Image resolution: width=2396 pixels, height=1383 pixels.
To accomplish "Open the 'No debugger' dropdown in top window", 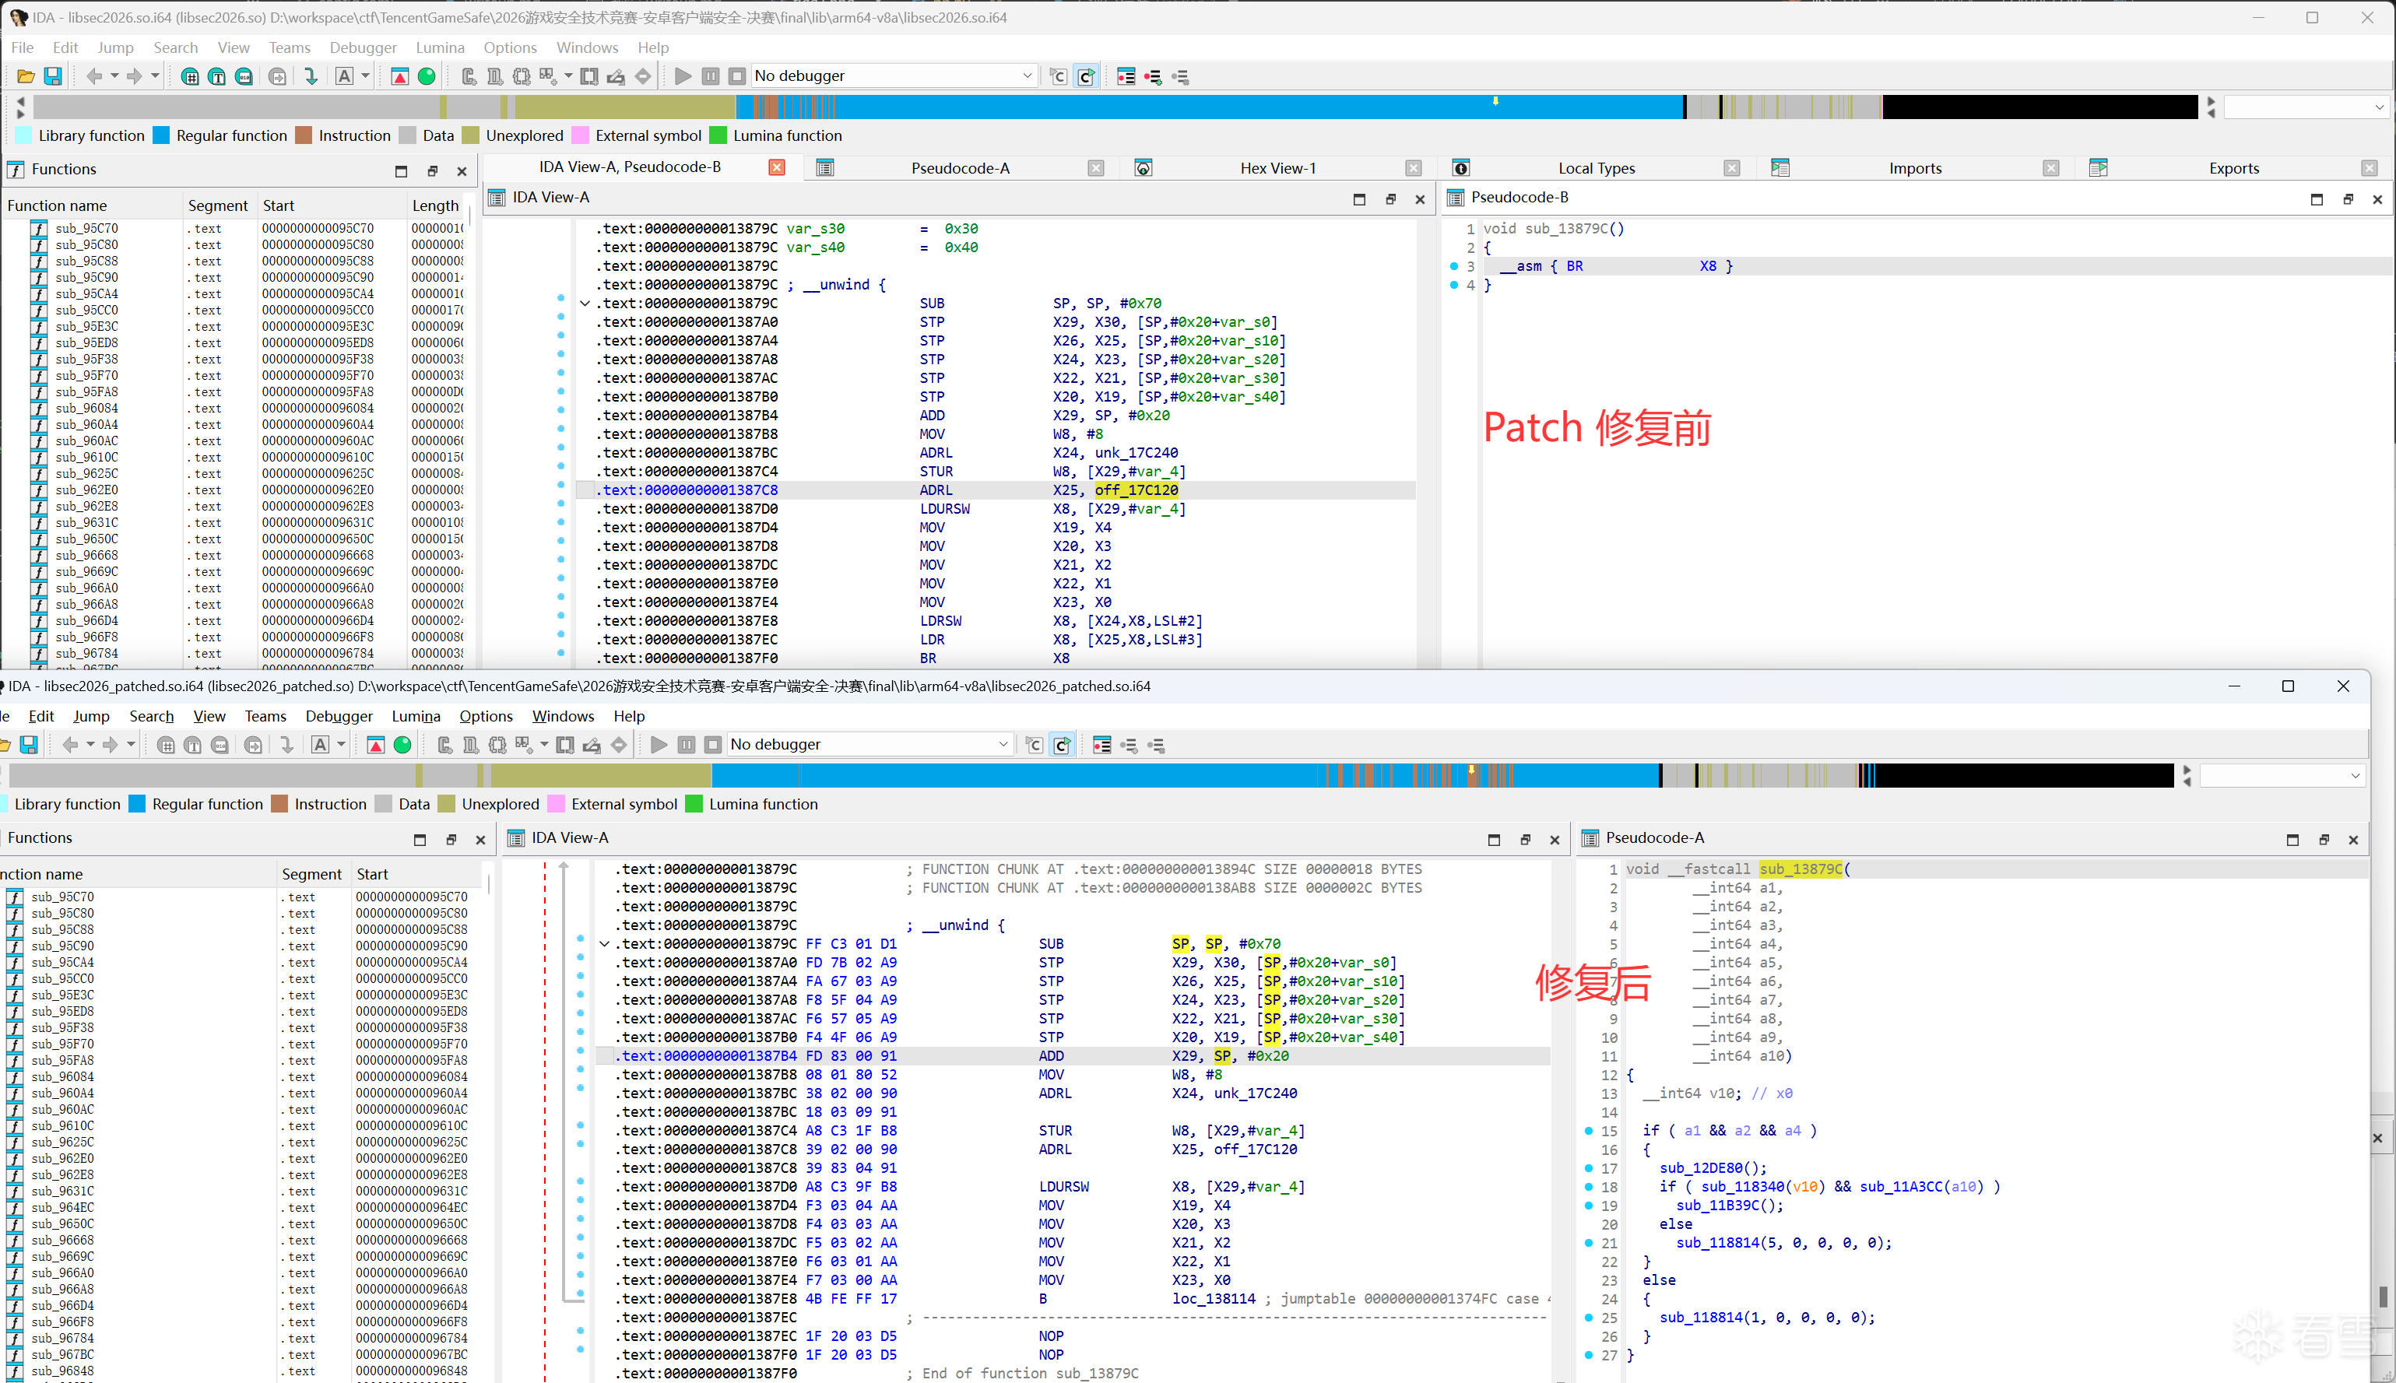I will pyautogui.click(x=1027, y=76).
